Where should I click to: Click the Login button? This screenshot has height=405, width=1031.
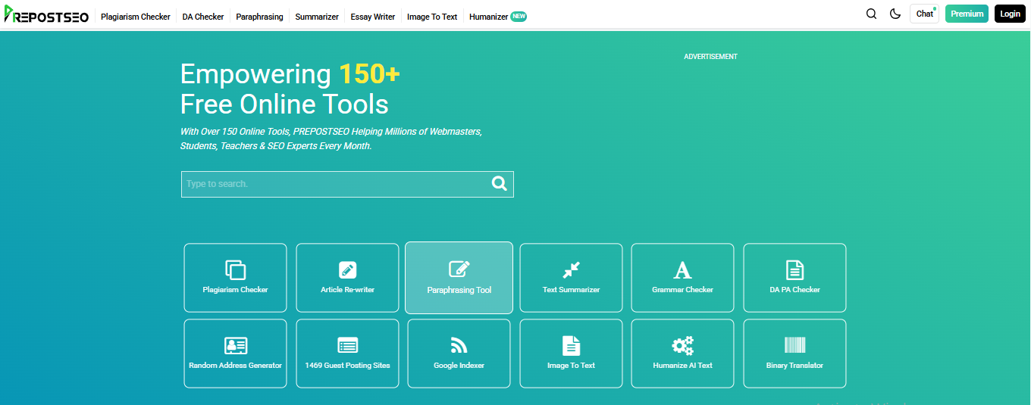[1010, 14]
